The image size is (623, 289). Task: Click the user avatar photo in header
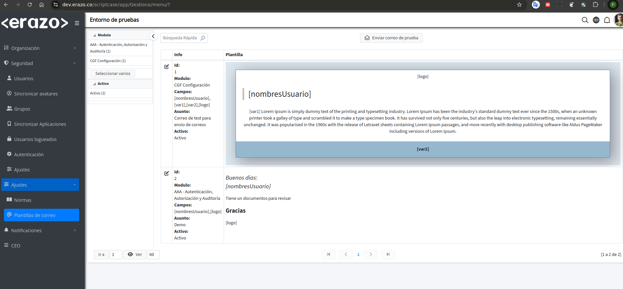coord(618,20)
